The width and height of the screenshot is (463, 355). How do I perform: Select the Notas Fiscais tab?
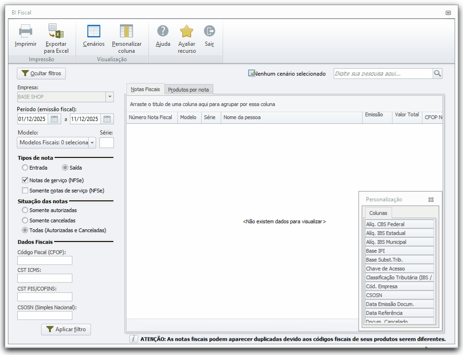(x=145, y=89)
